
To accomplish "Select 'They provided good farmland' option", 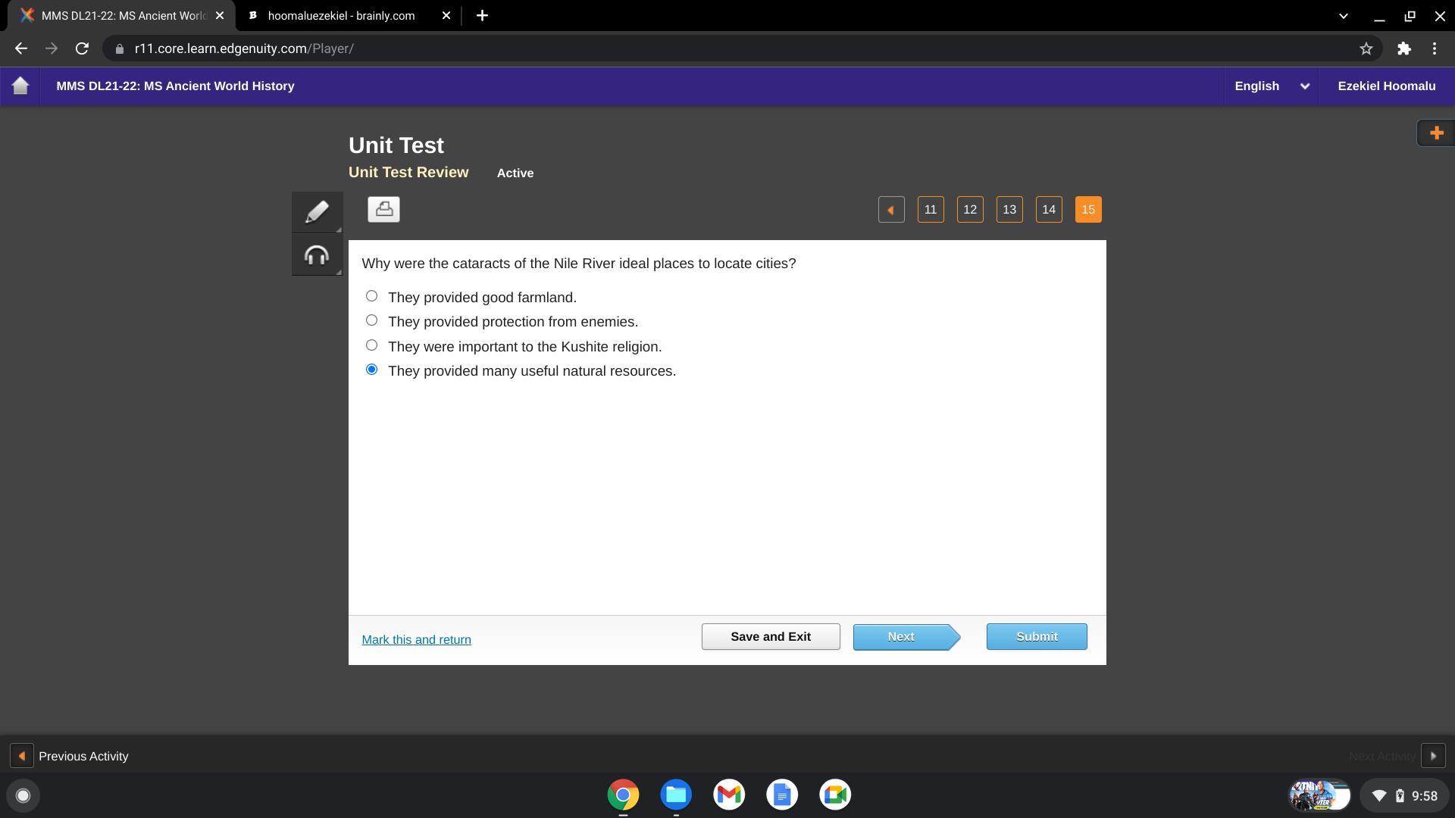I will click(371, 296).
